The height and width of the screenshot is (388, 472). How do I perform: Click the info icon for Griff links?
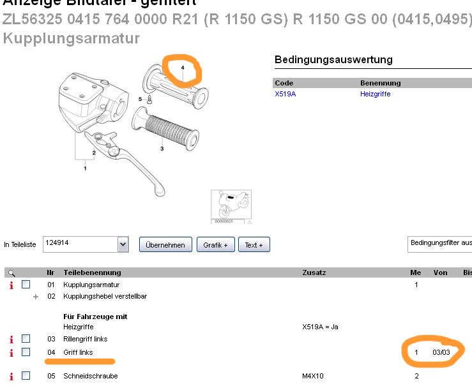11,352
